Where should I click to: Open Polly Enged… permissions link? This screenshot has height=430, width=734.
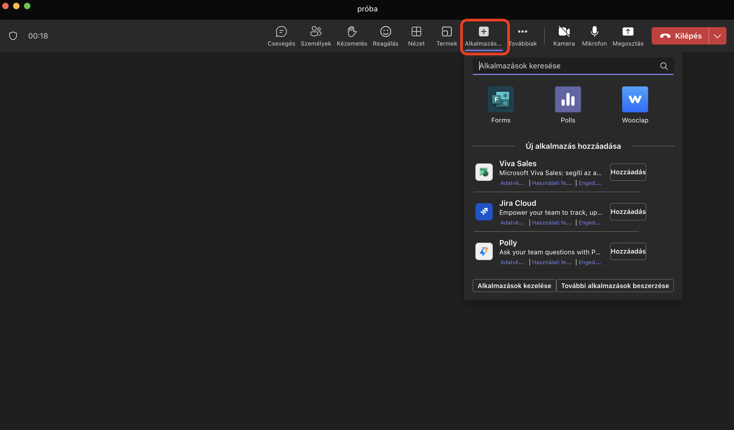[x=589, y=262]
